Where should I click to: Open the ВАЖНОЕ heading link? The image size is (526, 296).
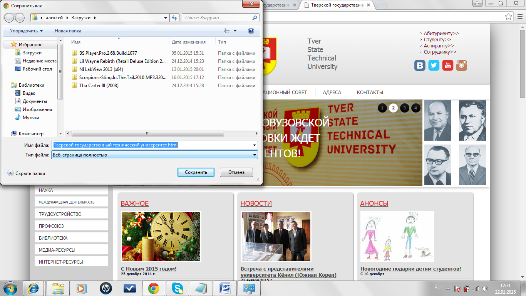pos(134,203)
